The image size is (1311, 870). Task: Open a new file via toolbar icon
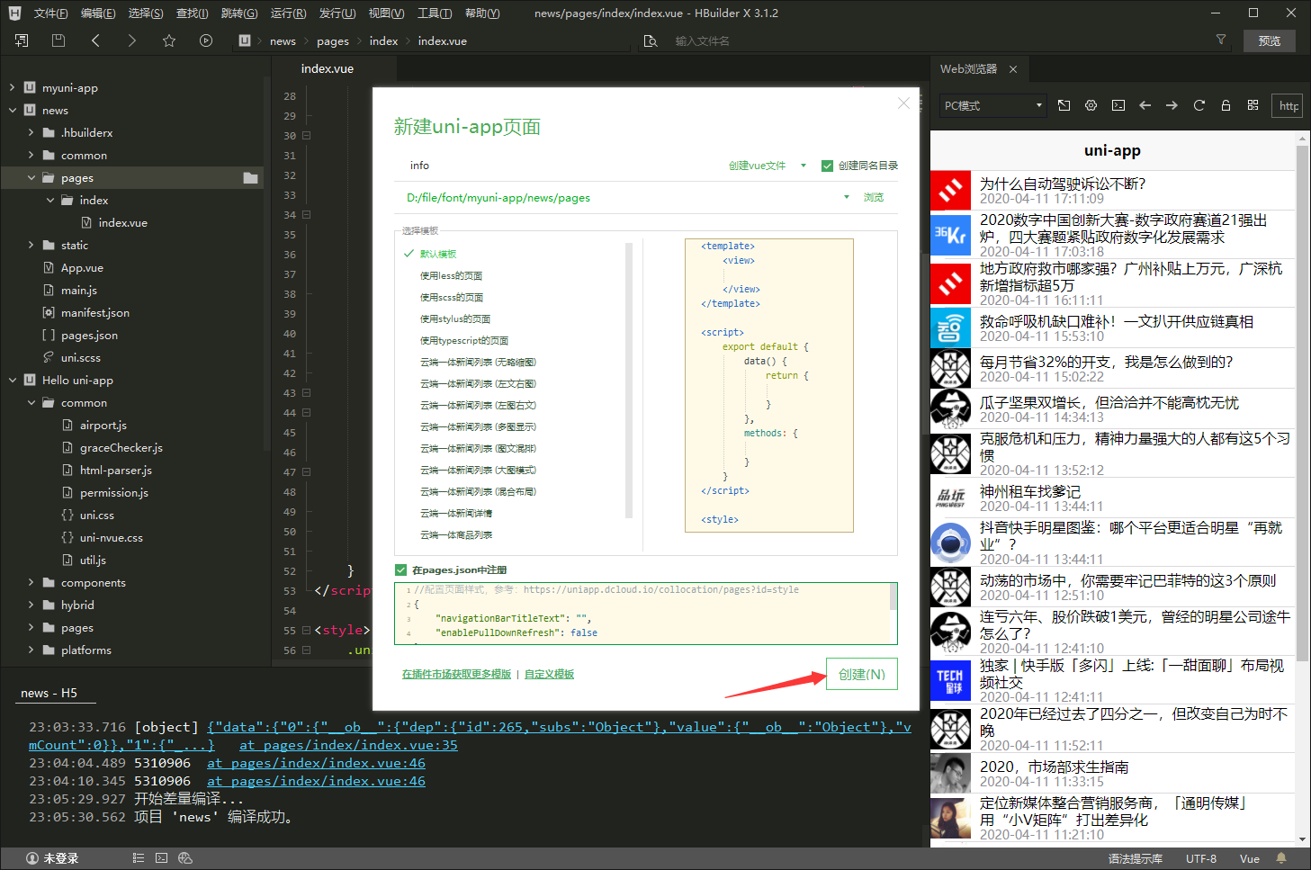coord(20,40)
